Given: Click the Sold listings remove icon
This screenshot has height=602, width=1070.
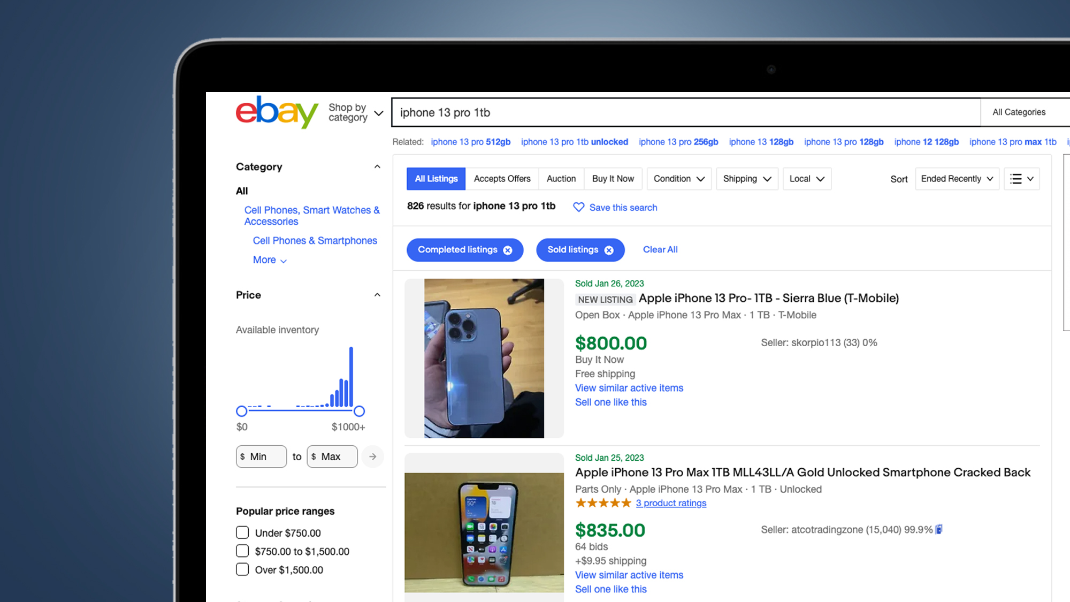Looking at the screenshot, I should 610,250.
